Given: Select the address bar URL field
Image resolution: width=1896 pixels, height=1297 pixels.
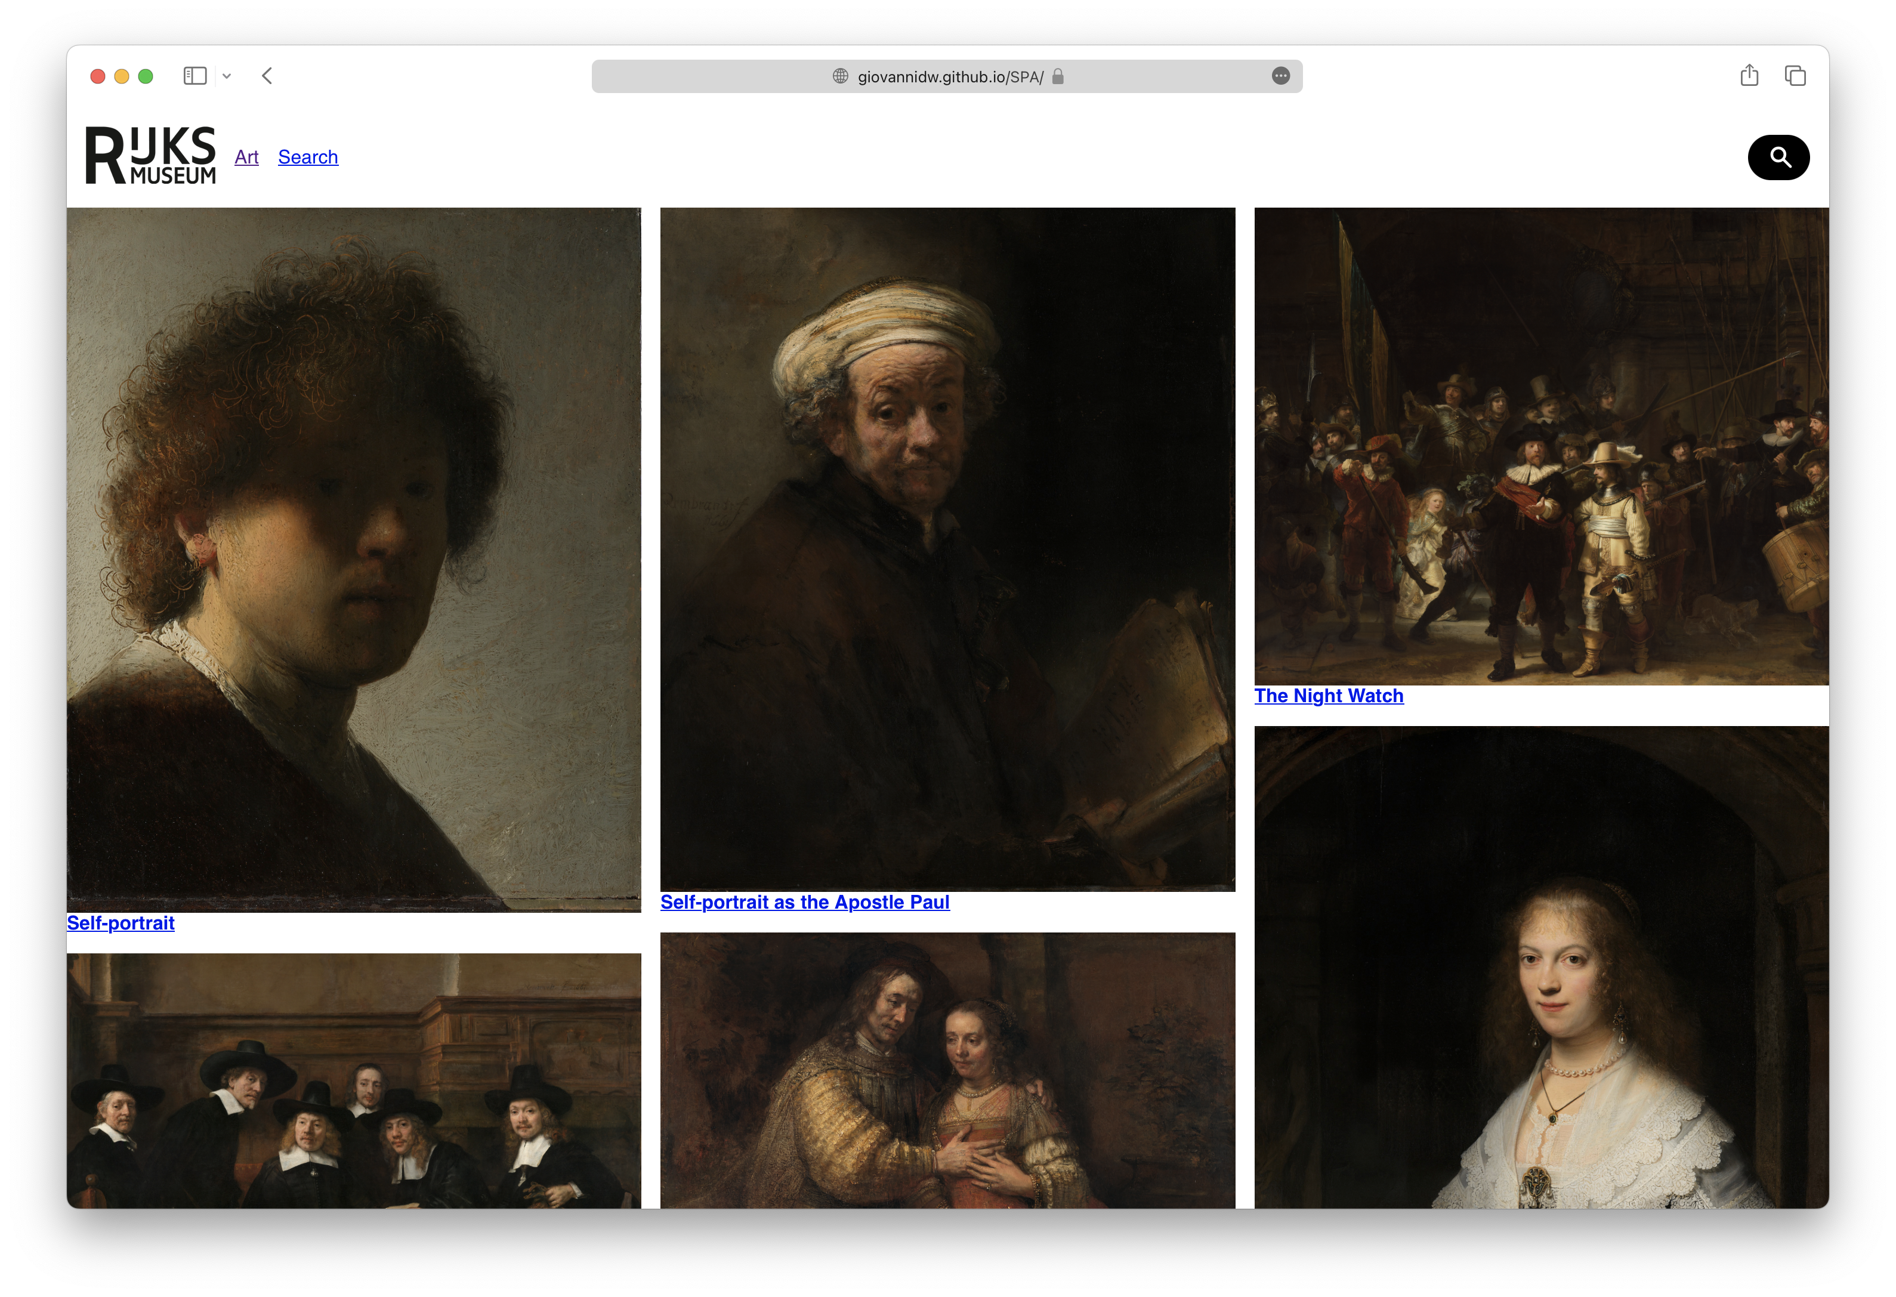Looking at the screenshot, I should pos(950,77).
